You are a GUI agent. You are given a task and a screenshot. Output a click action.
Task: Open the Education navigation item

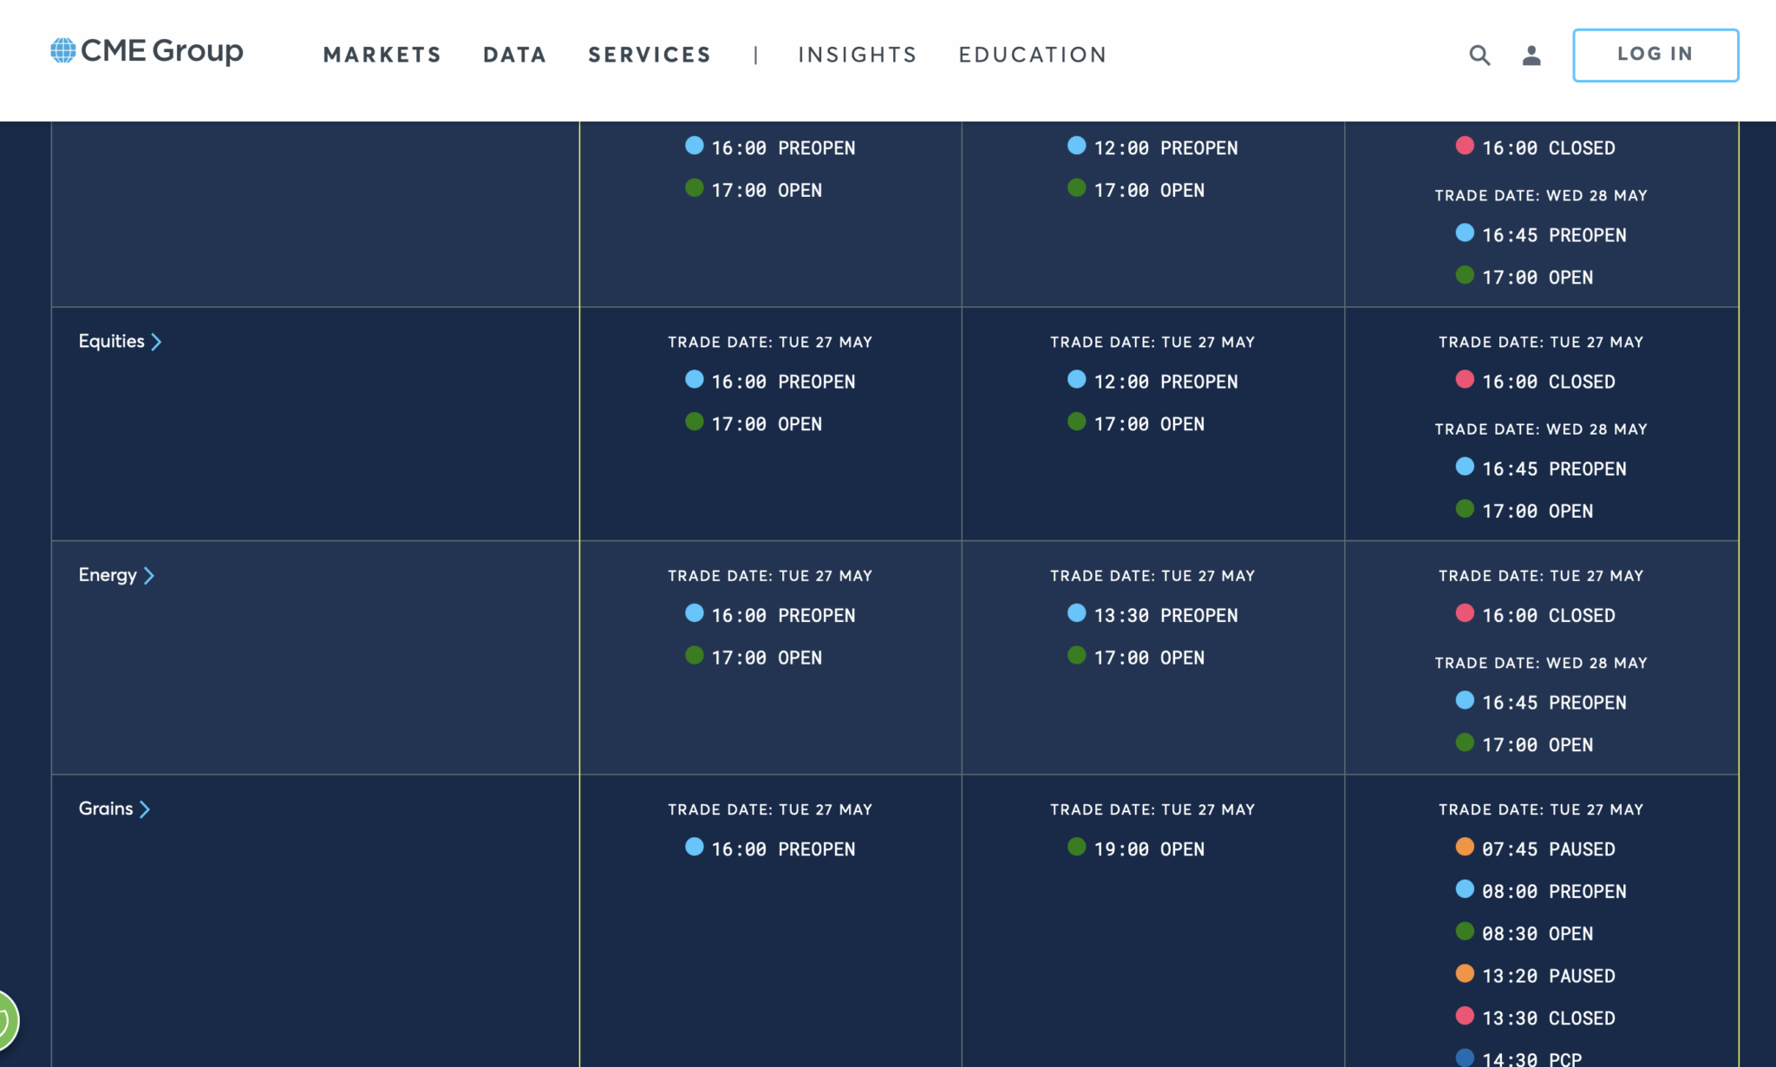pyautogui.click(x=1032, y=55)
